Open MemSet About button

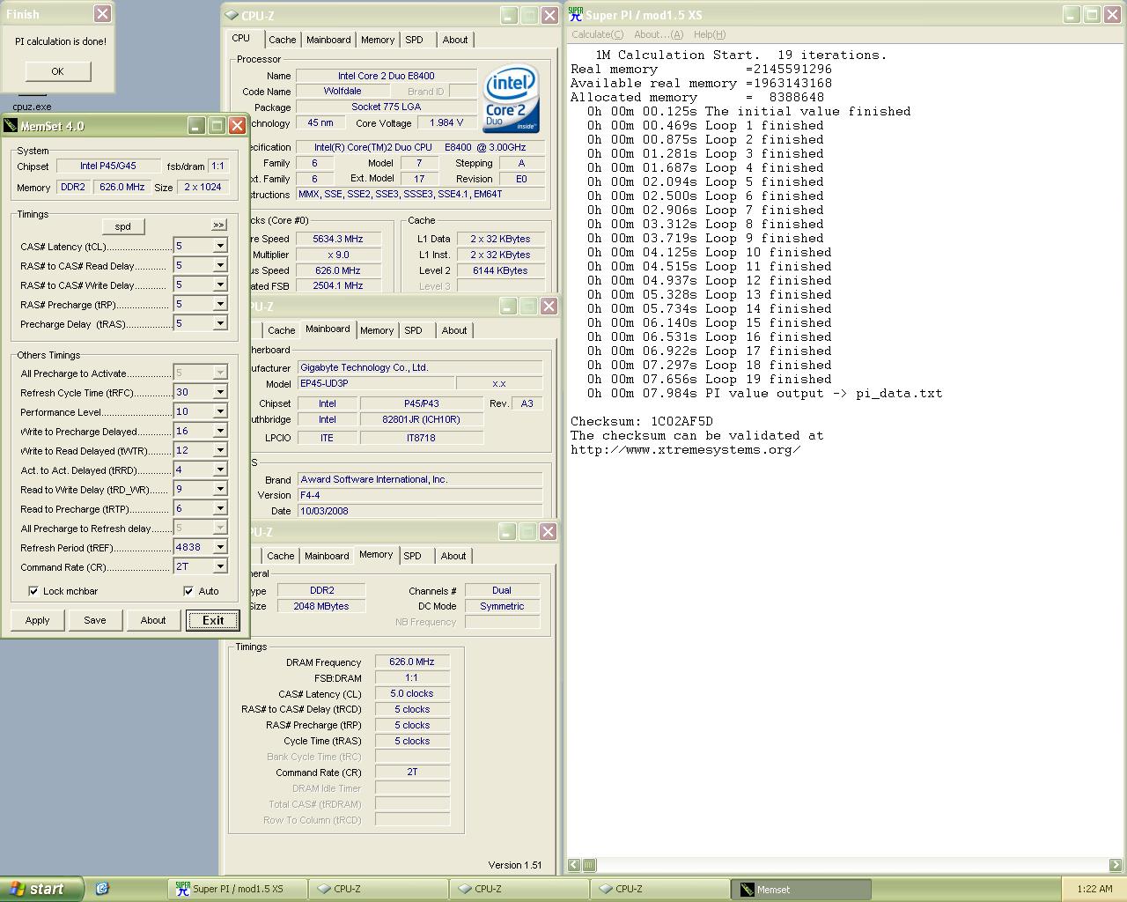153,620
